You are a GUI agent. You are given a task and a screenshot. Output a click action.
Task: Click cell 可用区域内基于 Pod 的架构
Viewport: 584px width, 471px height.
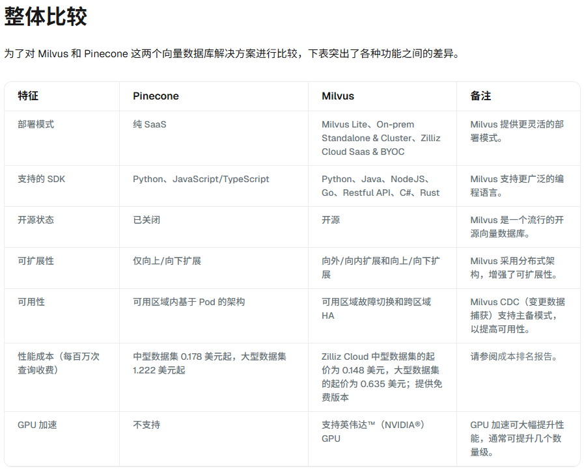189,302
